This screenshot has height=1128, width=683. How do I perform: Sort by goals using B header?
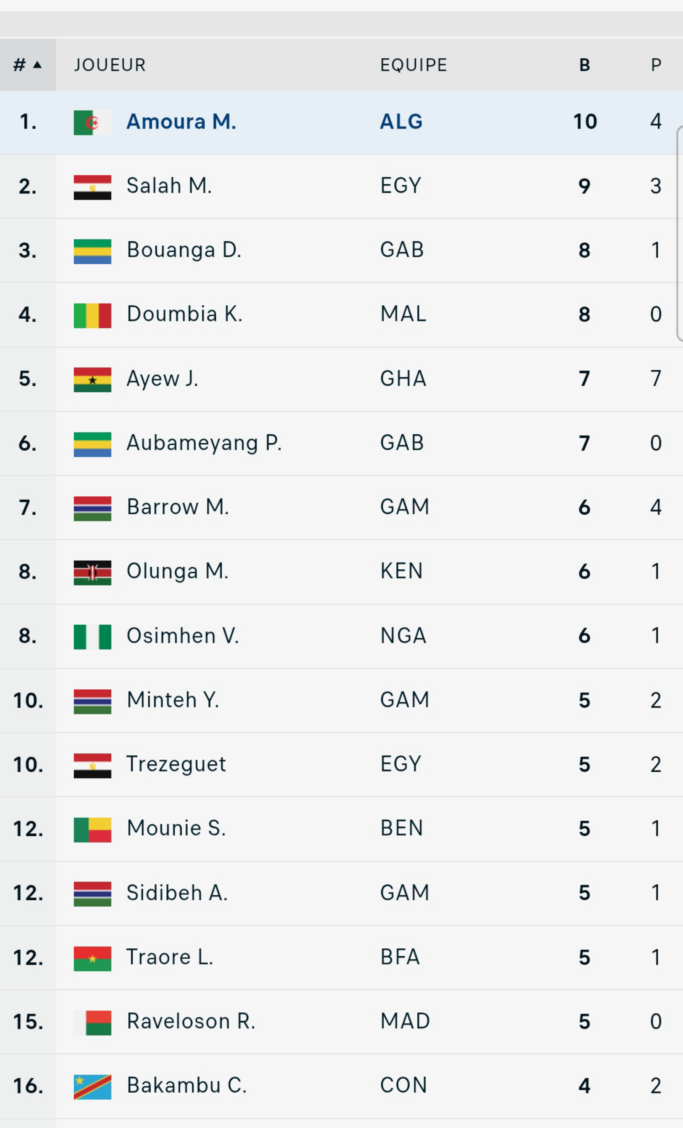click(x=584, y=65)
